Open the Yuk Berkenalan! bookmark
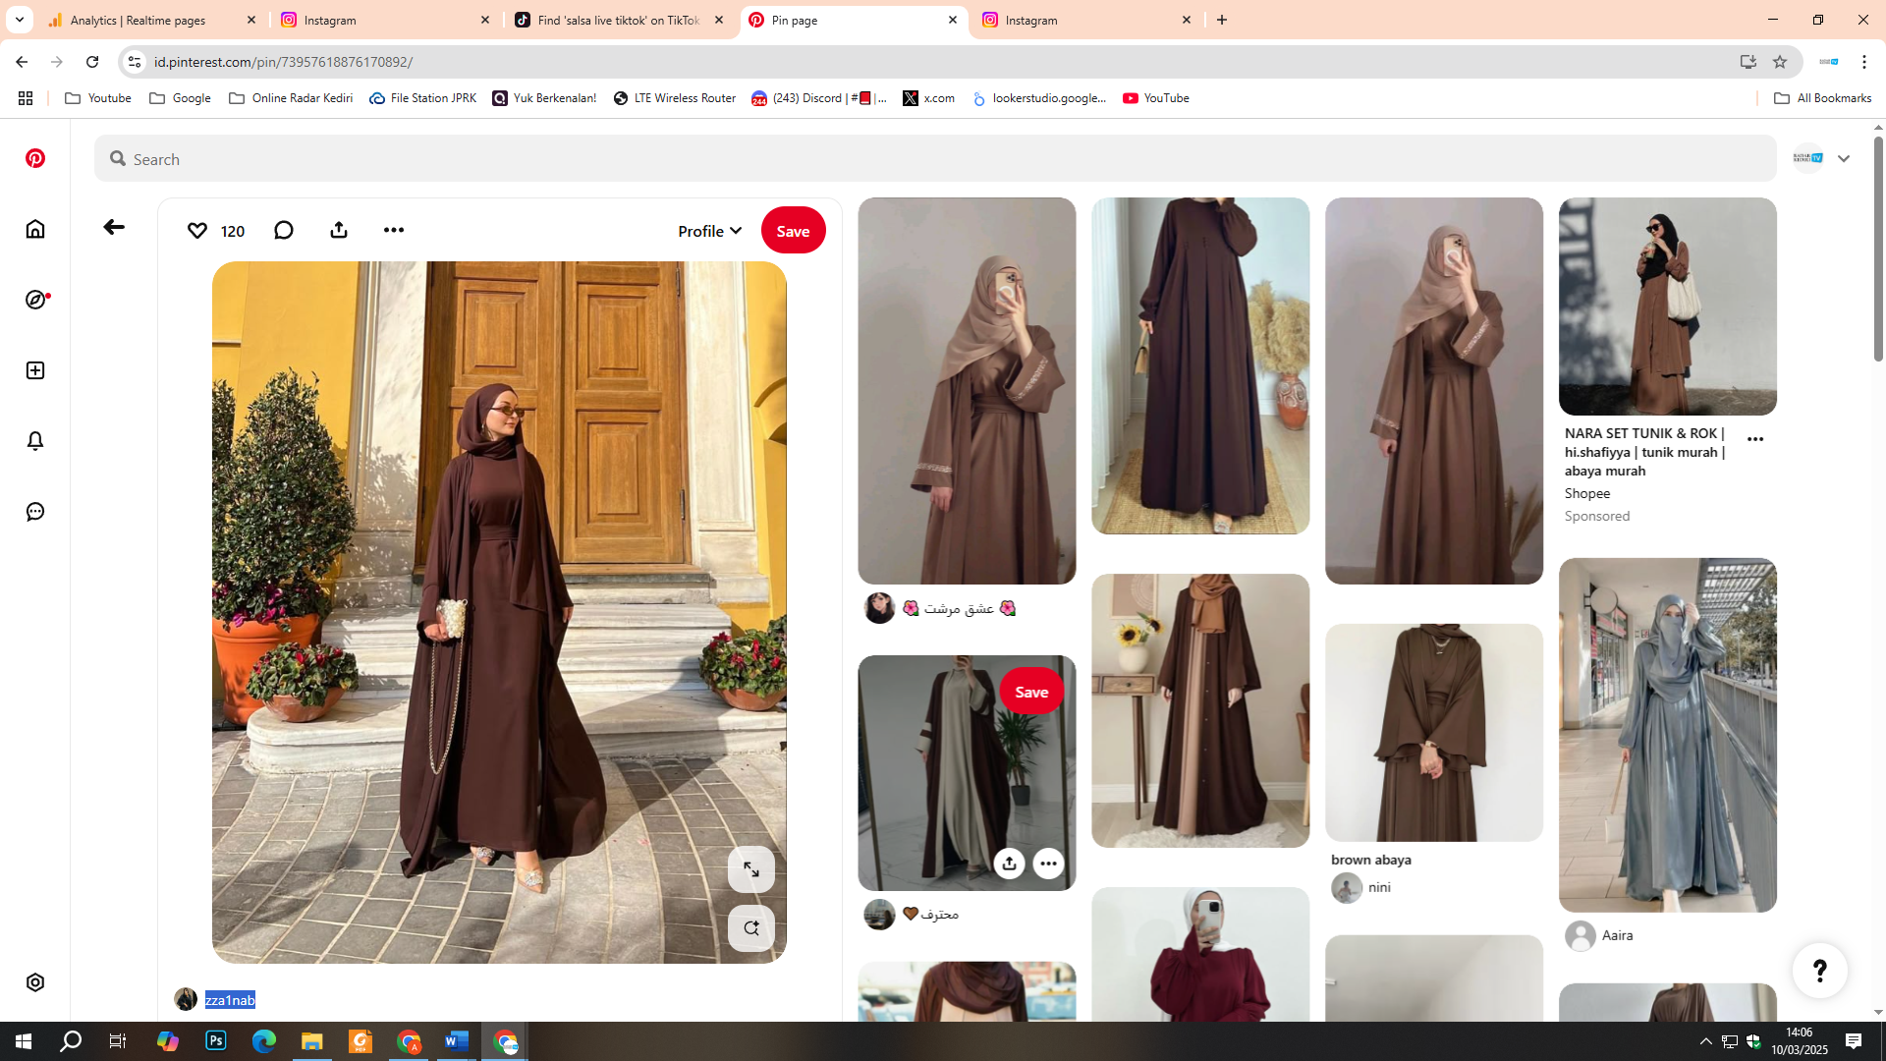Screen dimensions: 1886x1061 click(x=544, y=98)
